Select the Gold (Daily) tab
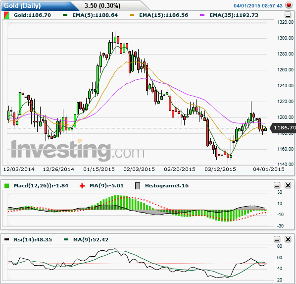Screen dimensions: 296x284 22,5
